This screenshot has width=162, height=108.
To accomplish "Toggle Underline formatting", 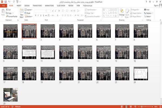I will tap(41, 15).
